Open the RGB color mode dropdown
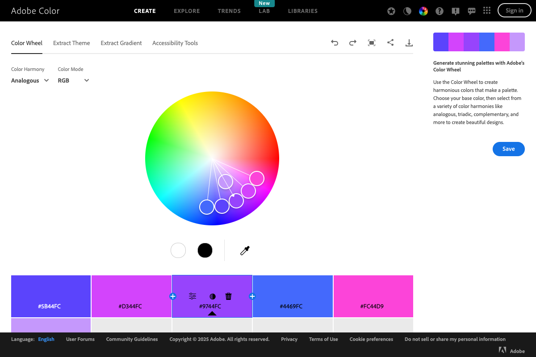Viewport: 536px width, 357px height. [x=73, y=80]
